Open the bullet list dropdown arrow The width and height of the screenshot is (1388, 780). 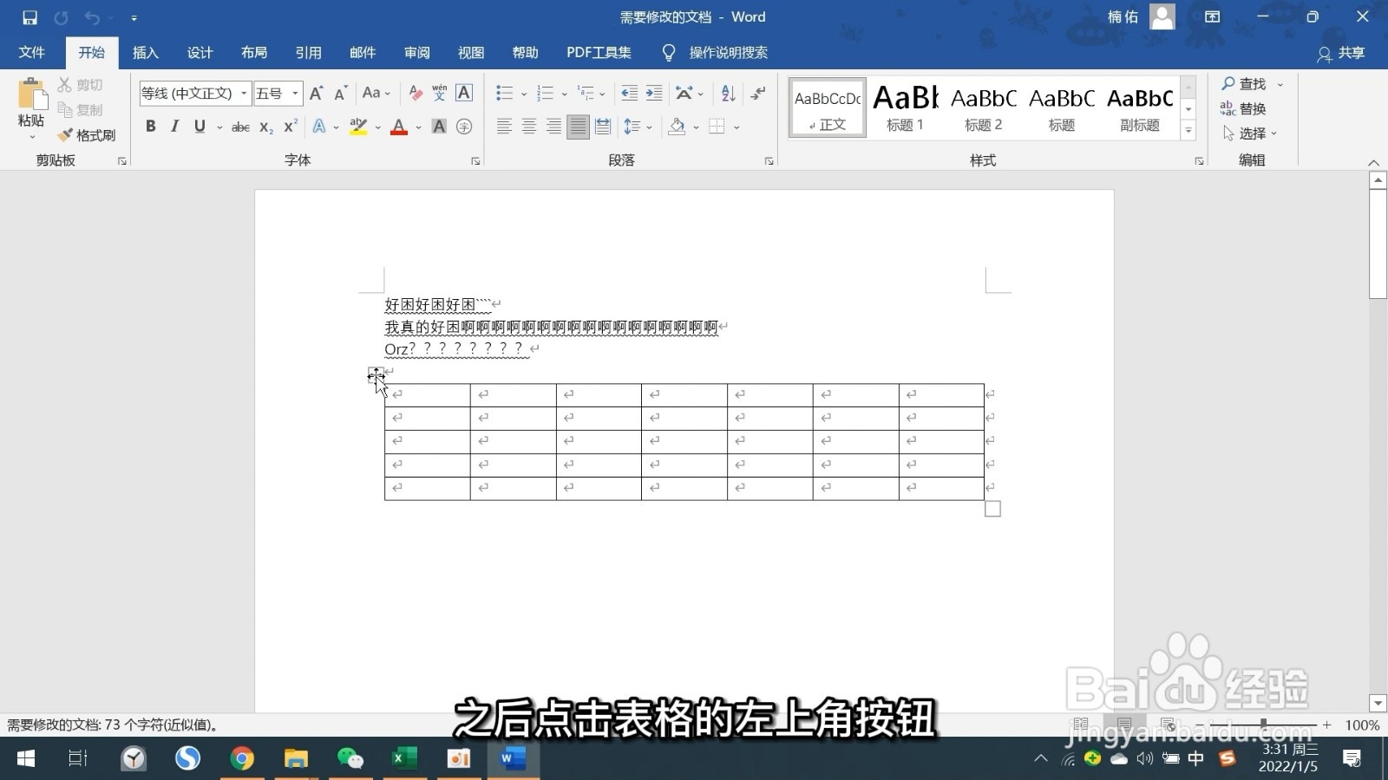(524, 94)
